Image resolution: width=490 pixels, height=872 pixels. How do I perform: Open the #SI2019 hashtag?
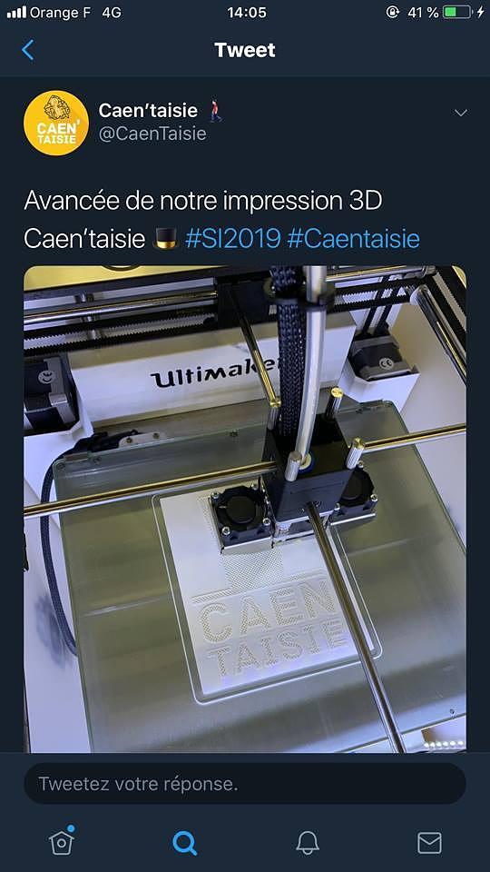tap(233, 239)
